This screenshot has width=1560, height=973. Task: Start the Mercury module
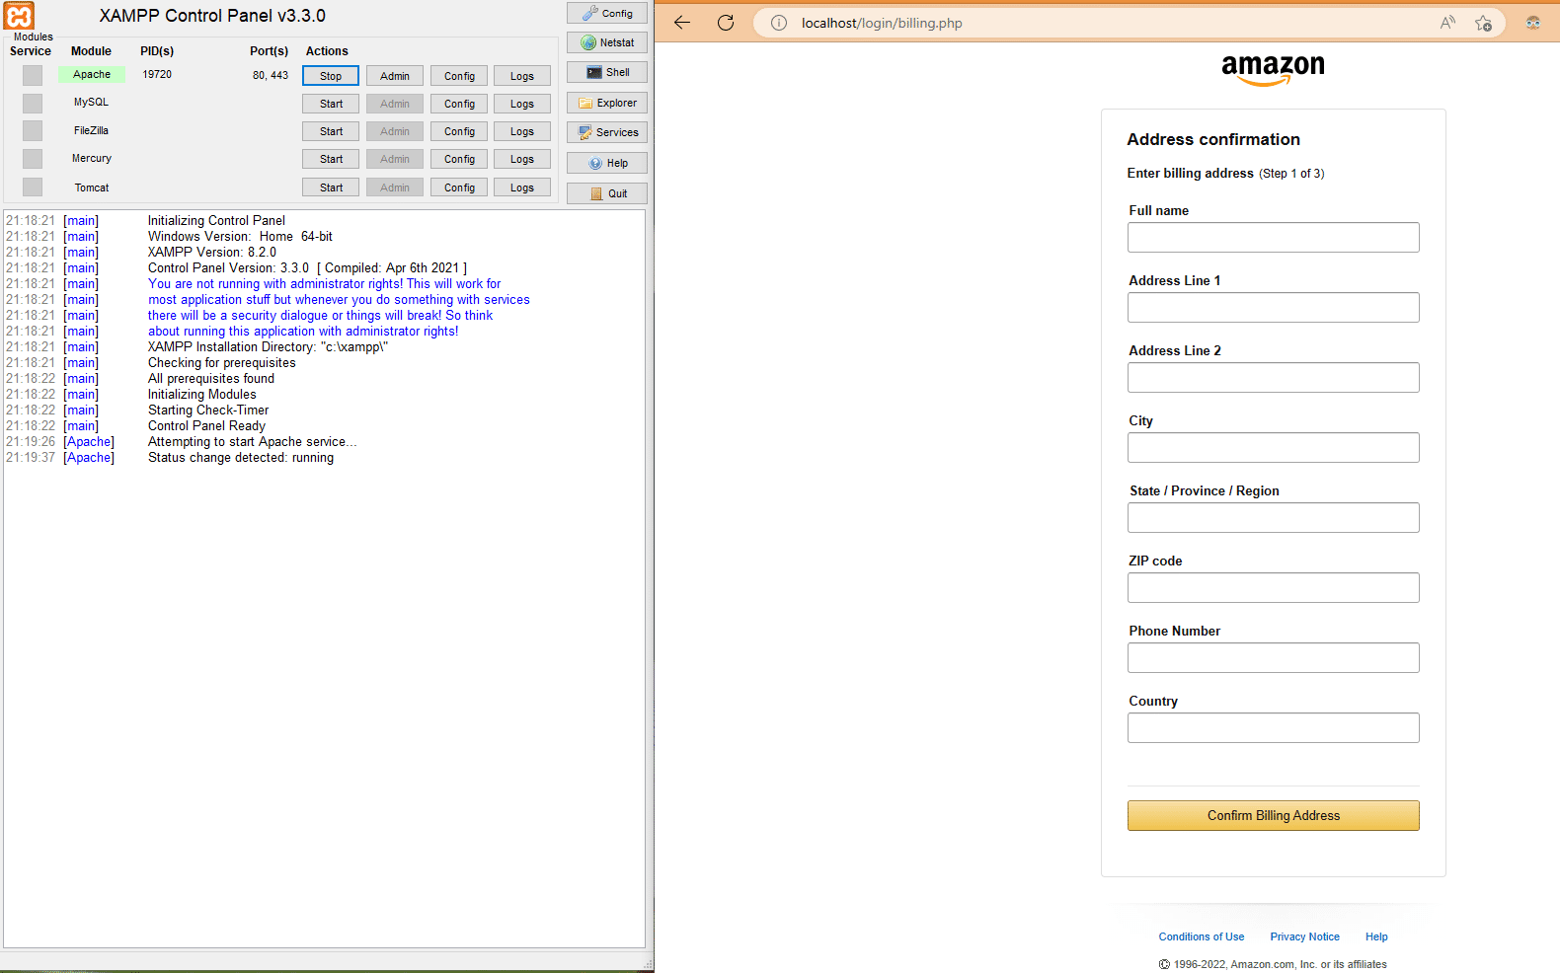point(331,159)
